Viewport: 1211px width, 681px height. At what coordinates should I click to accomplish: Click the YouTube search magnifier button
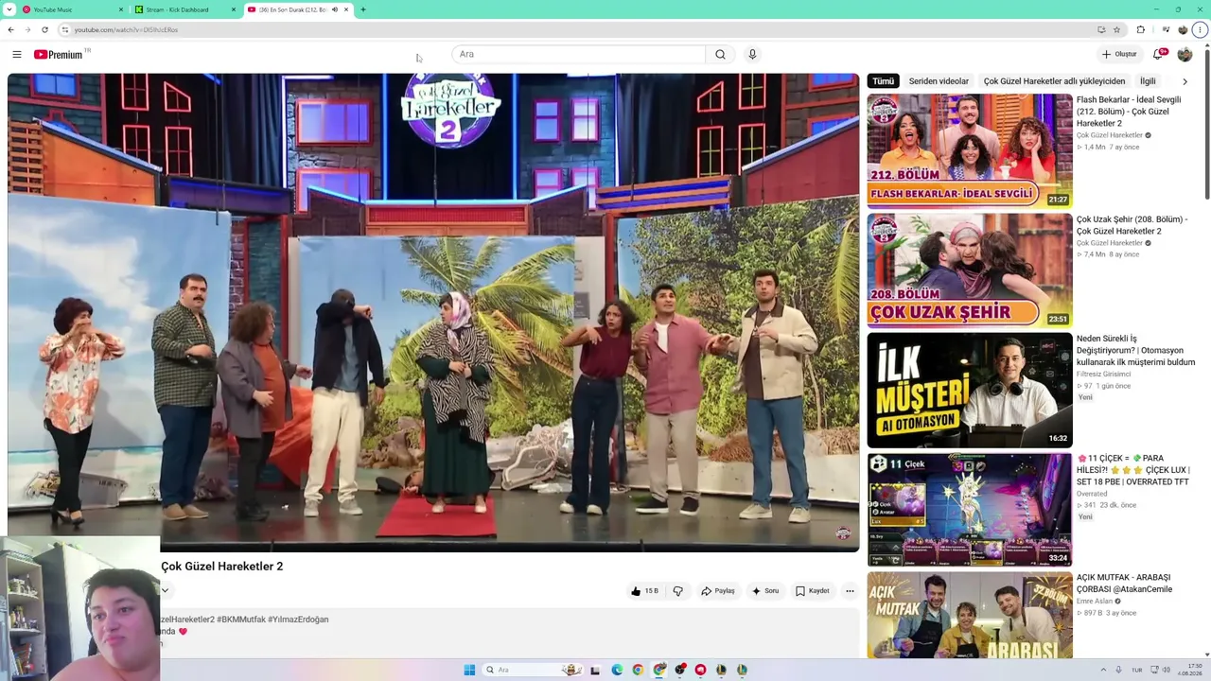click(720, 54)
